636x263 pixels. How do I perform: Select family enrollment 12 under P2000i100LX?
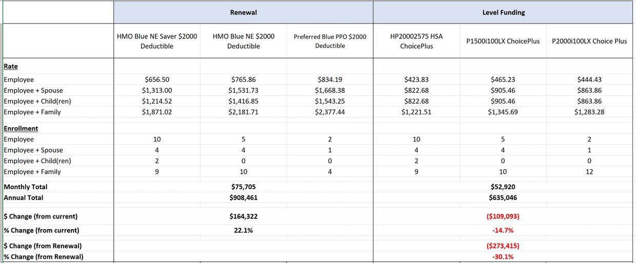[x=589, y=172]
